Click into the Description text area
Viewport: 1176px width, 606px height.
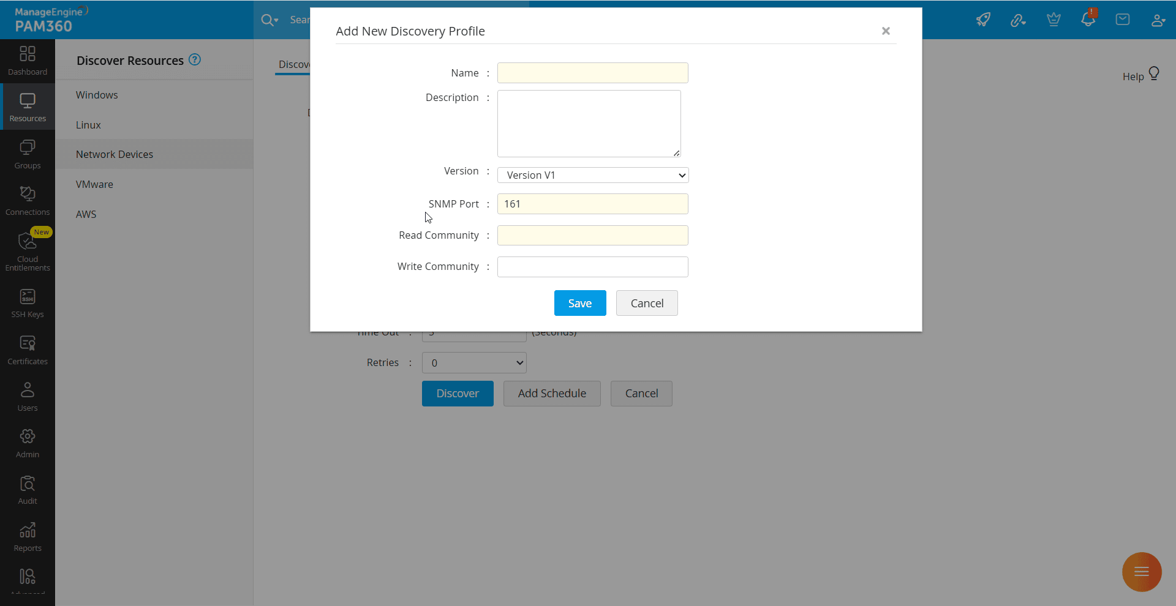[x=589, y=124]
